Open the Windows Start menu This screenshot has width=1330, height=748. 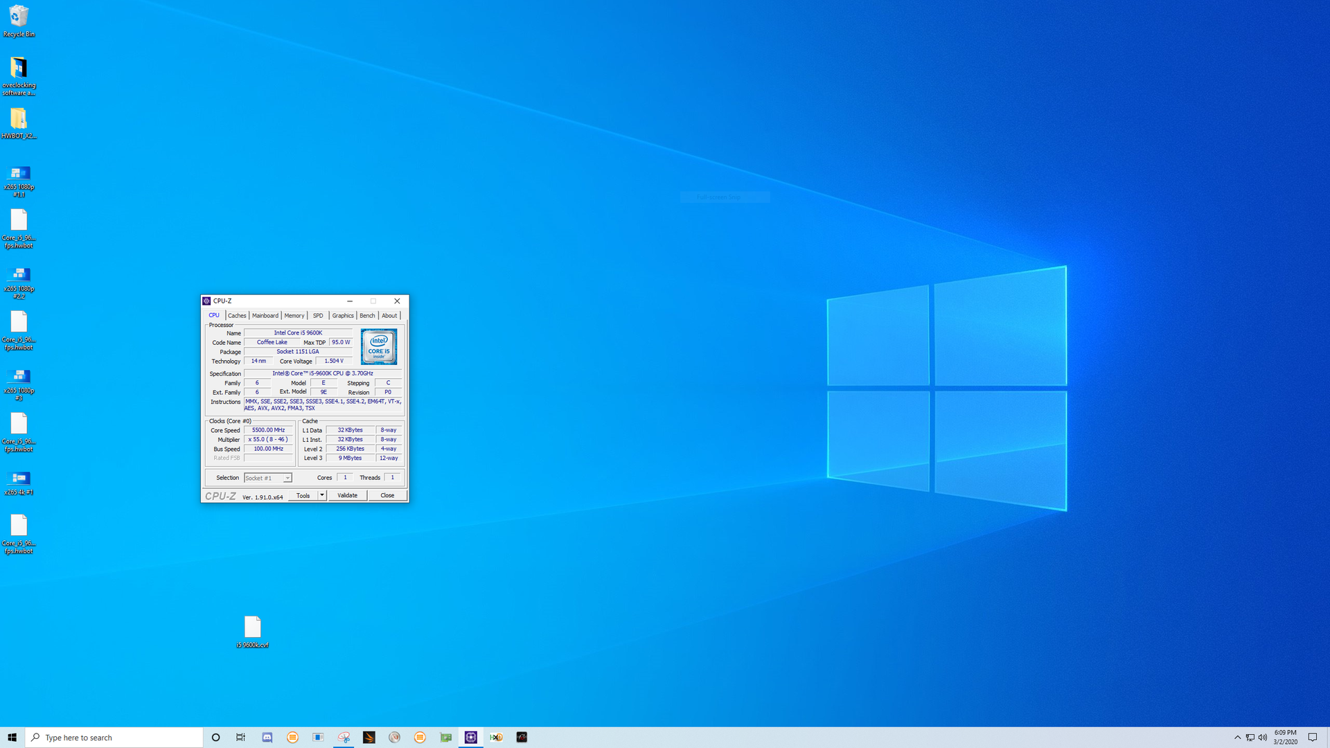pos(12,738)
